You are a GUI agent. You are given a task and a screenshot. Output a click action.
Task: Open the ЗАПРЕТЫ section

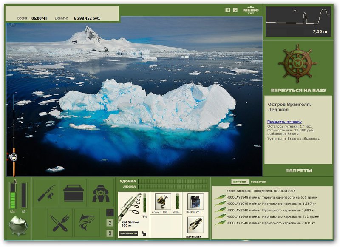click(x=299, y=170)
